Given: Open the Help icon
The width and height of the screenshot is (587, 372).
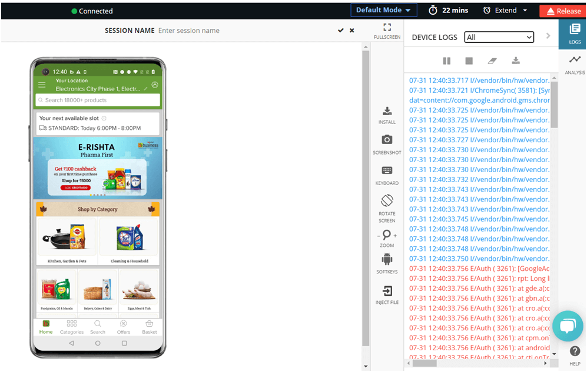Looking at the screenshot, I should click(575, 351).
